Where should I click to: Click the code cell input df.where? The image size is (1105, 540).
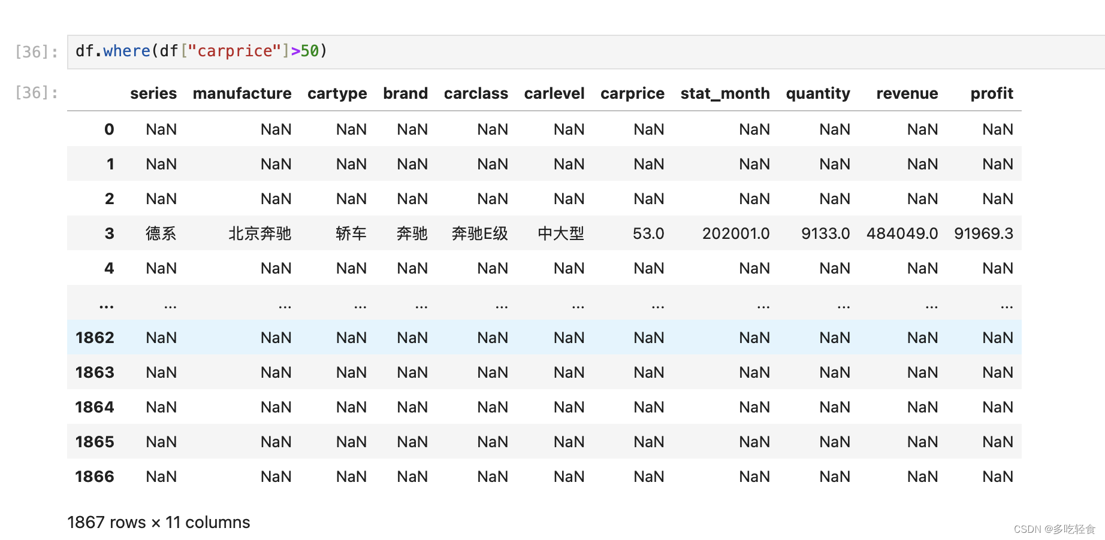[586, 52]
